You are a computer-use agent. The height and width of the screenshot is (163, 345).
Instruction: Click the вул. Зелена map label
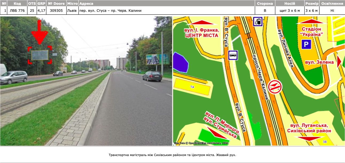(319, 62)
